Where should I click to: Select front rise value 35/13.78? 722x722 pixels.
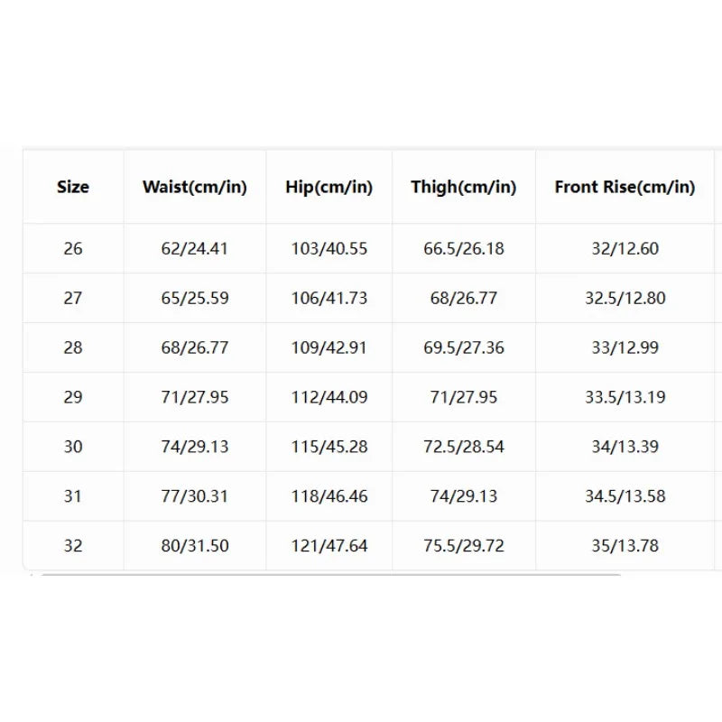click(x=625, y=546)
